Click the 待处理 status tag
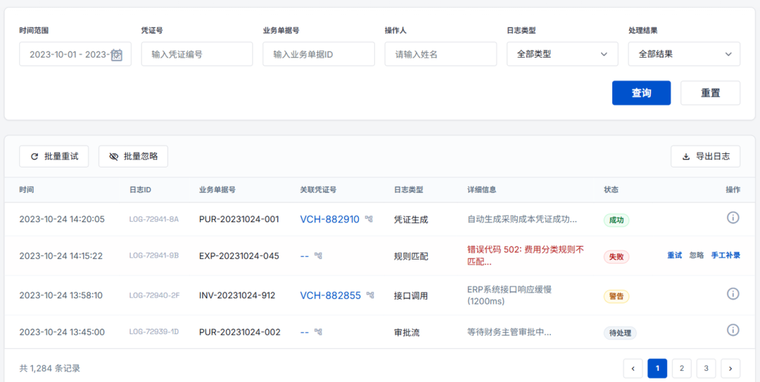 pyautogui.click(x=620, y=333)
